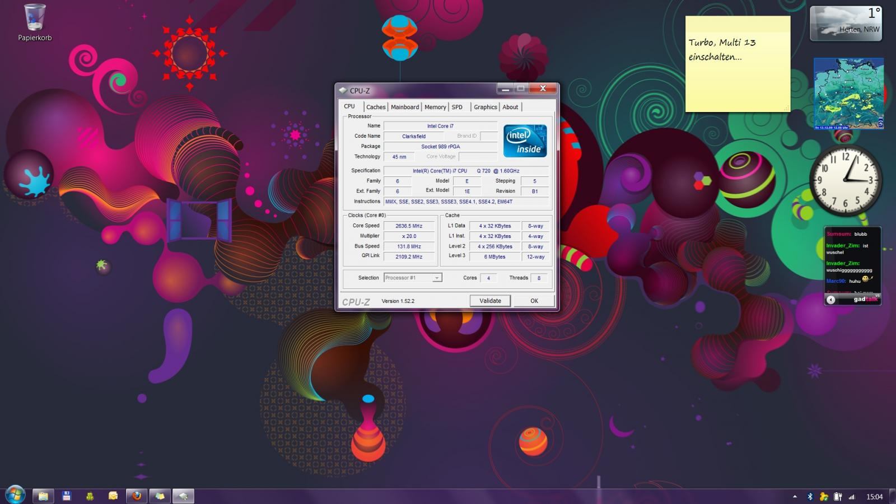Switch to the Memory tab
Viewport: 896px width, 504px height.
[435, 107]
